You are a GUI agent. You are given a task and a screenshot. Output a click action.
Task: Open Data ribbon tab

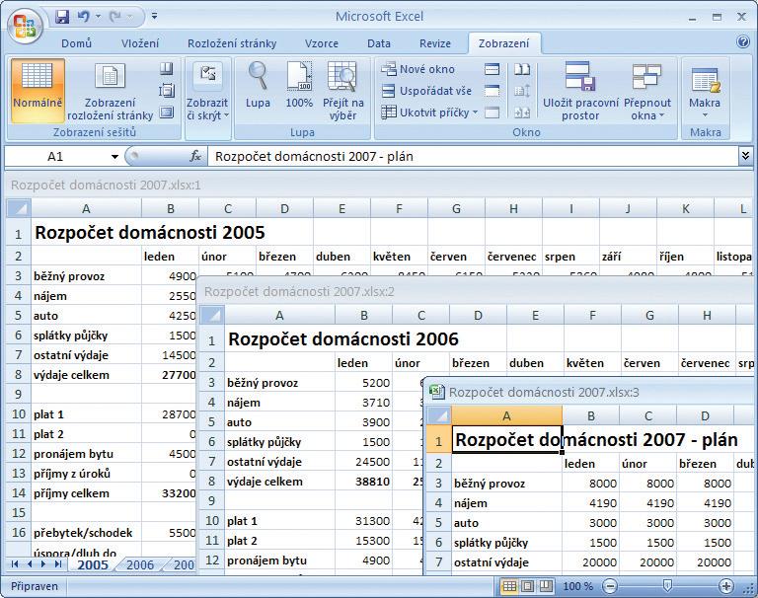pyautogui.click(x=379, y=43)
